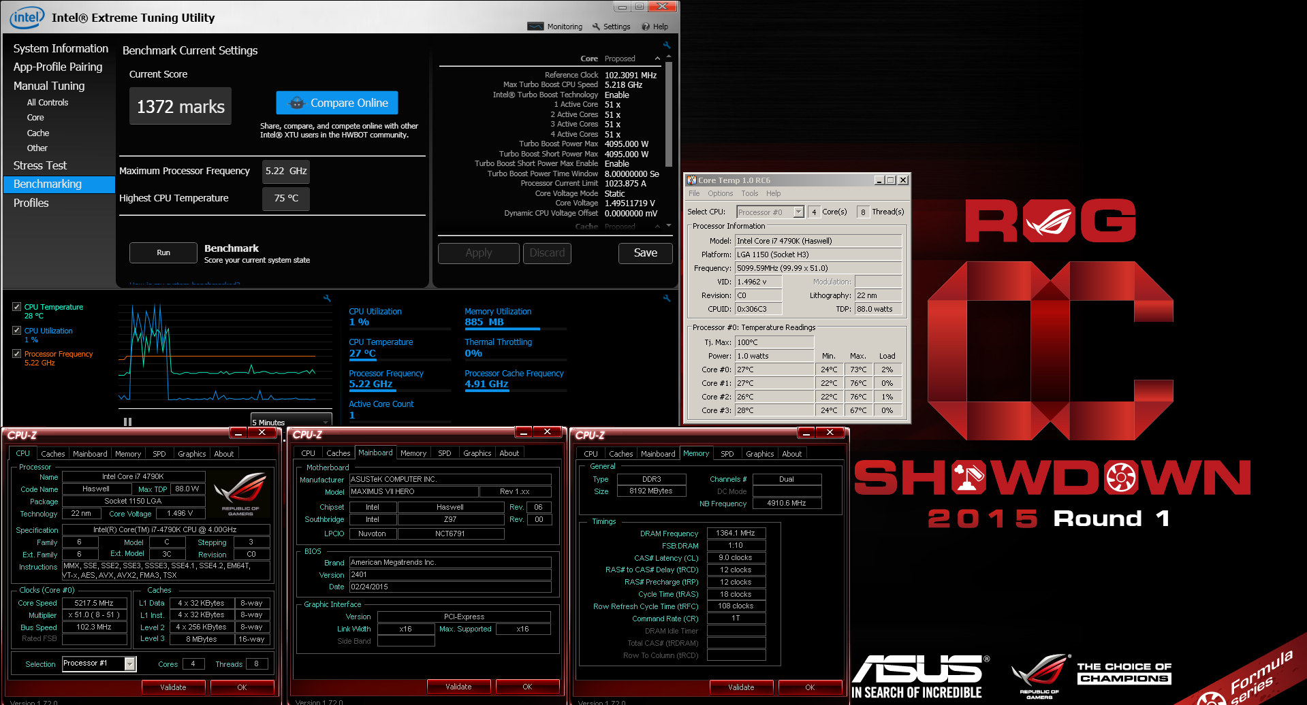Pause the monitoring graph

pyautogui.click(x=127, y=422)
